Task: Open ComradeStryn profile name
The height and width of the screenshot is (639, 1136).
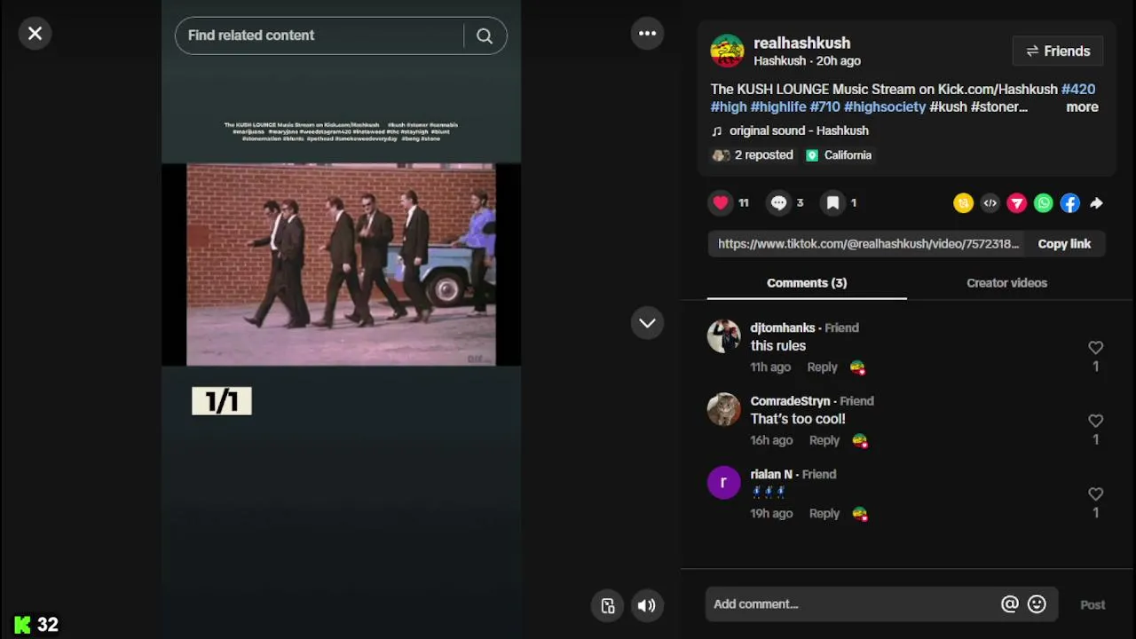Action: pos(790,401)
